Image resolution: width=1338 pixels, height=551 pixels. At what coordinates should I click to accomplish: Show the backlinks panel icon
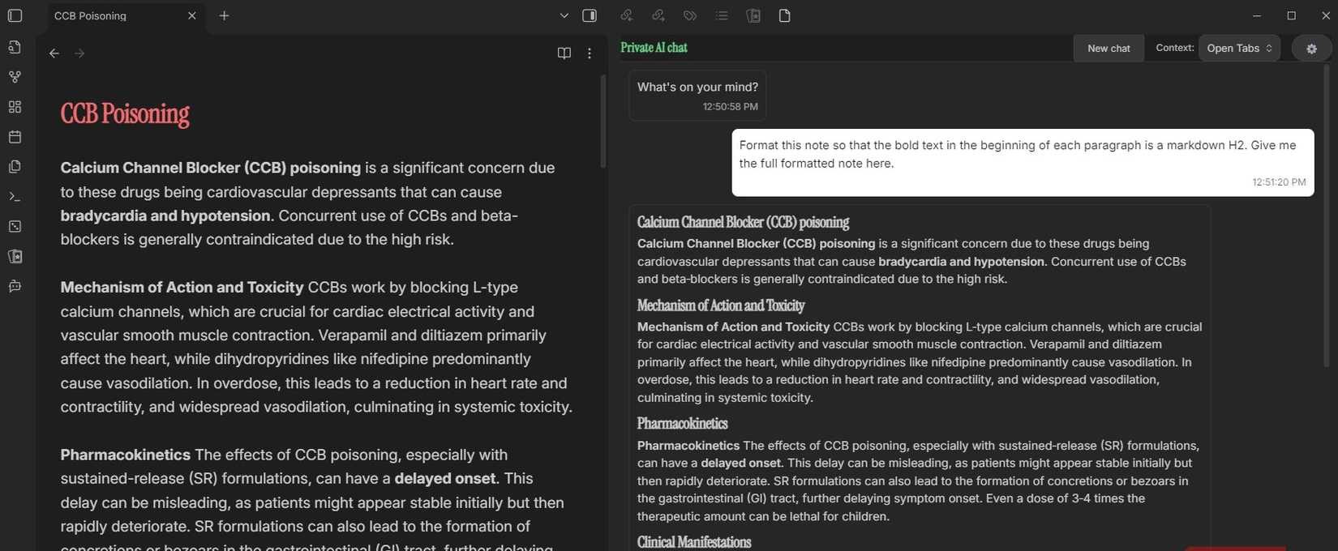[x=626, y=15]
